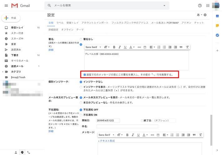Viewport: 222px width, 155px height.
Task: Open phone calls icon at bottom
Action: [28, 152]
